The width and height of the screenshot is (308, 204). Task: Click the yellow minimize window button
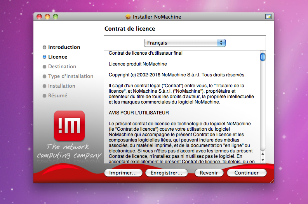click(x=47, y=17)
